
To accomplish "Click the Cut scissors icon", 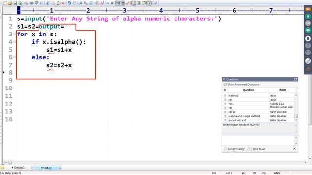I will coord(48,3).
